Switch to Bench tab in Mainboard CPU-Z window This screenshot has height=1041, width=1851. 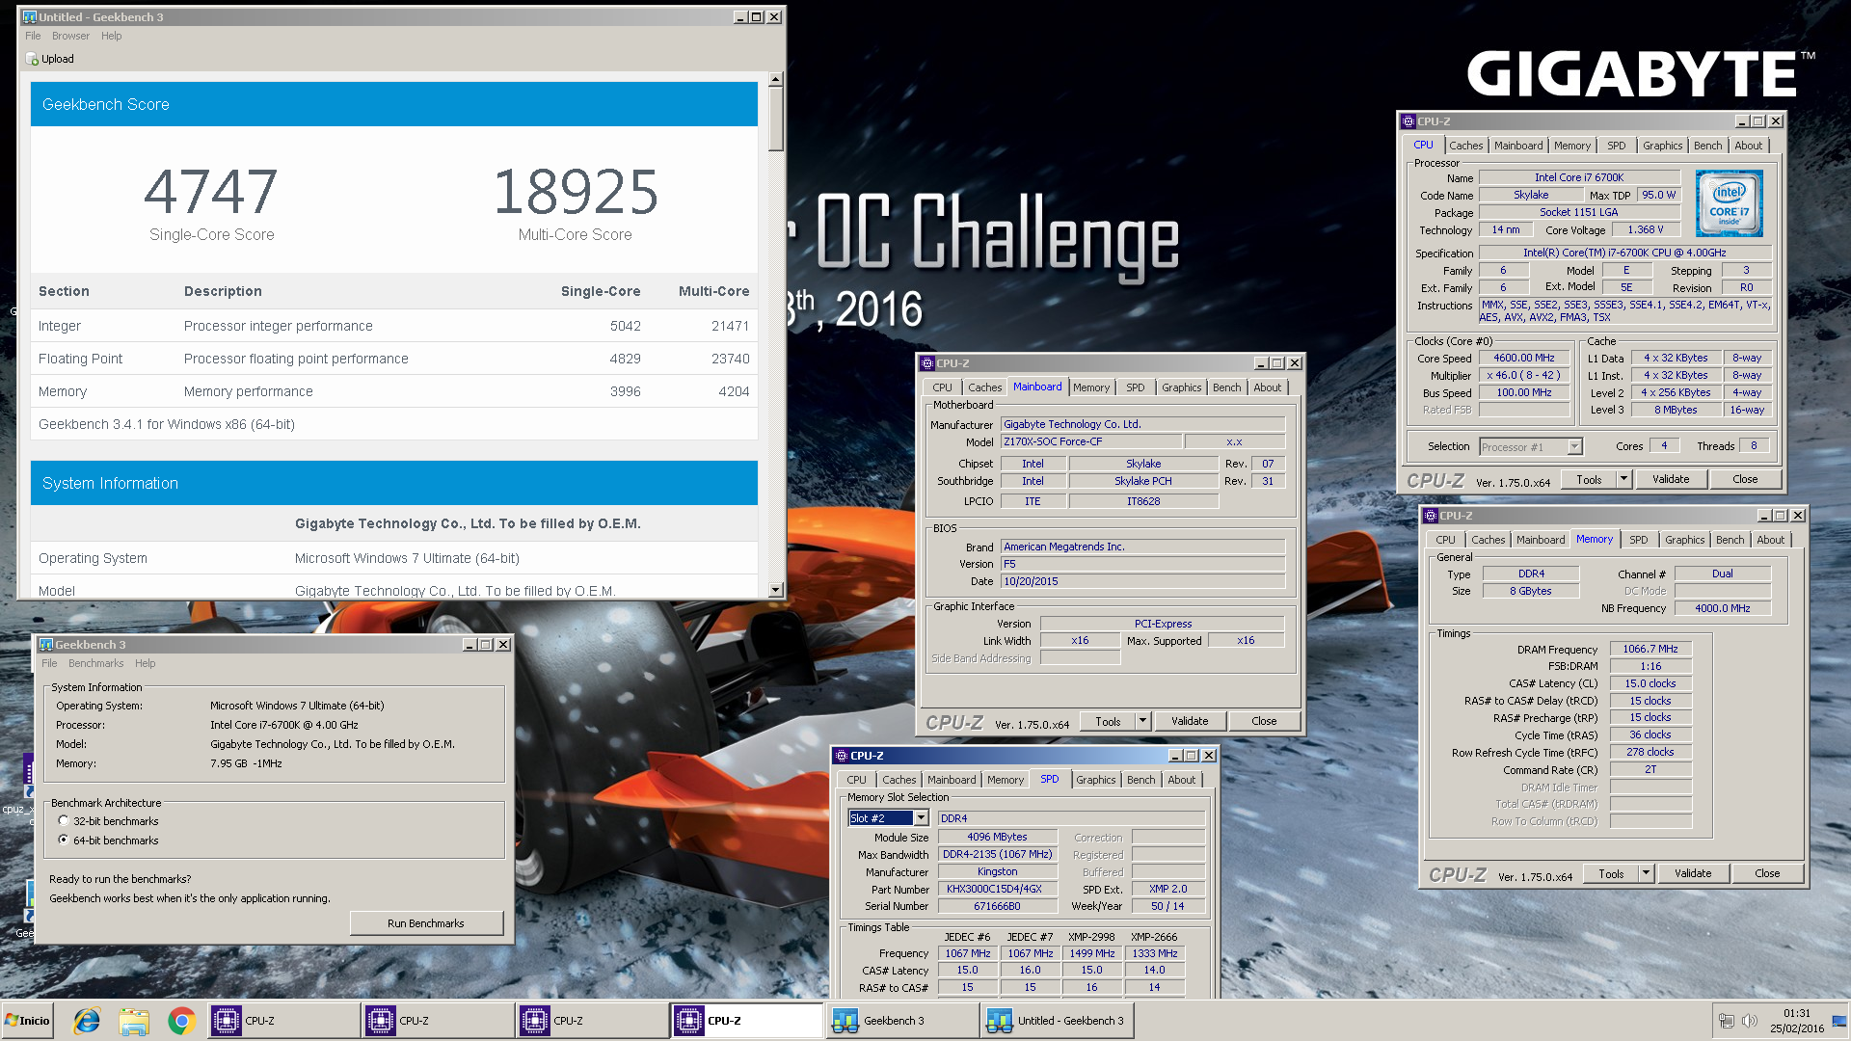pos(1226,387)
